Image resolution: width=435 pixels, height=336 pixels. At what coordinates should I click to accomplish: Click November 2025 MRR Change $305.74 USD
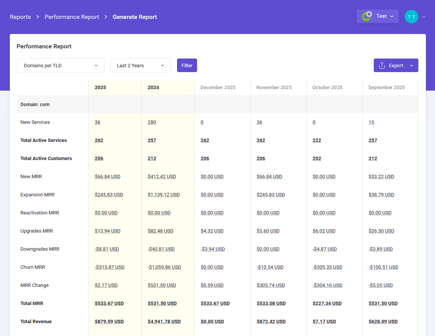click(270, 285)
